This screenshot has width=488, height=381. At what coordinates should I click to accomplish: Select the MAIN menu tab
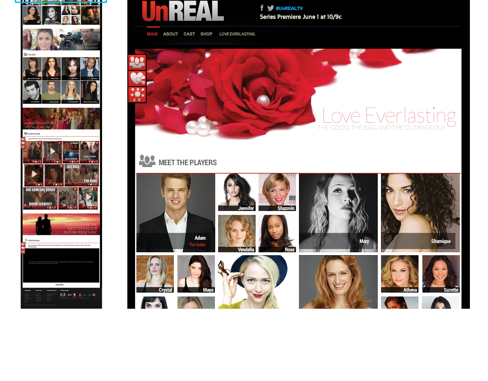point(152,34)
